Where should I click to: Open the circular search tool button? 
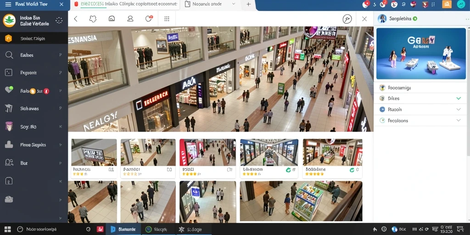tap(347, 19)
